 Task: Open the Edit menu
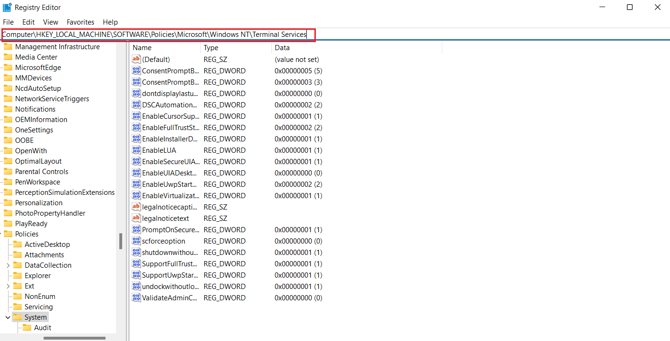click(28, 22)
